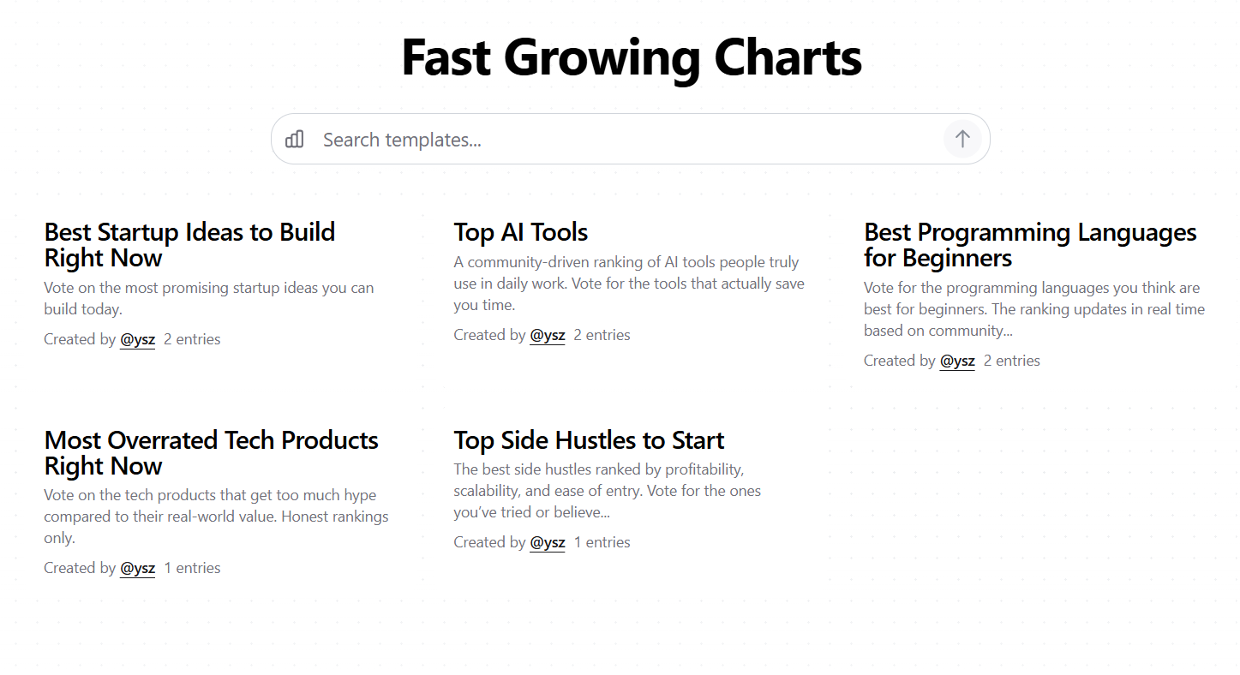Click 1 entries on Most Overrated Tech Products
The width and height of the screenshot is (1240, 675).
pos(192,567)
